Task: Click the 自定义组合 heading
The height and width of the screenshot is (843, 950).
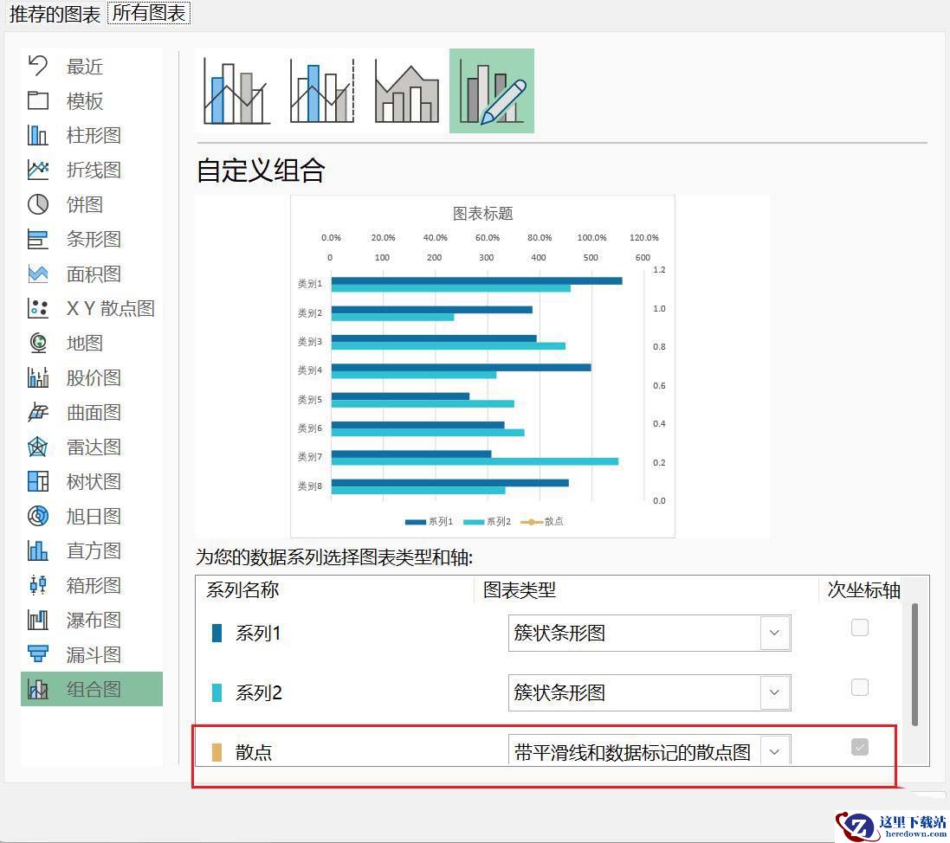Action: point(262,171)
